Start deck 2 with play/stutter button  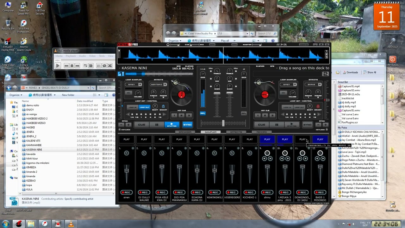292,125
